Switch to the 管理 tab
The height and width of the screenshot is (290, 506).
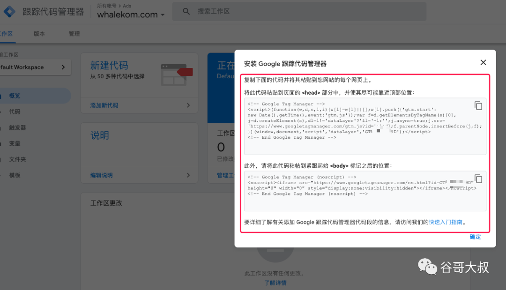[74, 34]
